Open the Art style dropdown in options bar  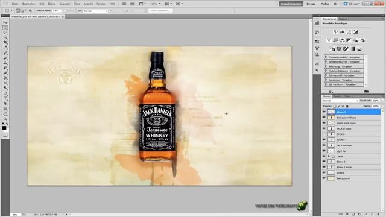pyautogui.click(x=95, y=11)
